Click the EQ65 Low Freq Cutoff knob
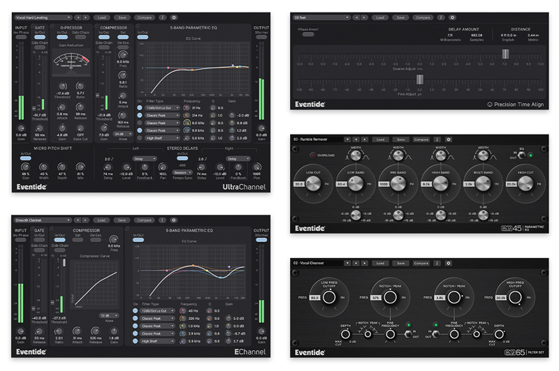Image resolution: width=559 pixels, height=371 pixels. (x=329, y=297)
